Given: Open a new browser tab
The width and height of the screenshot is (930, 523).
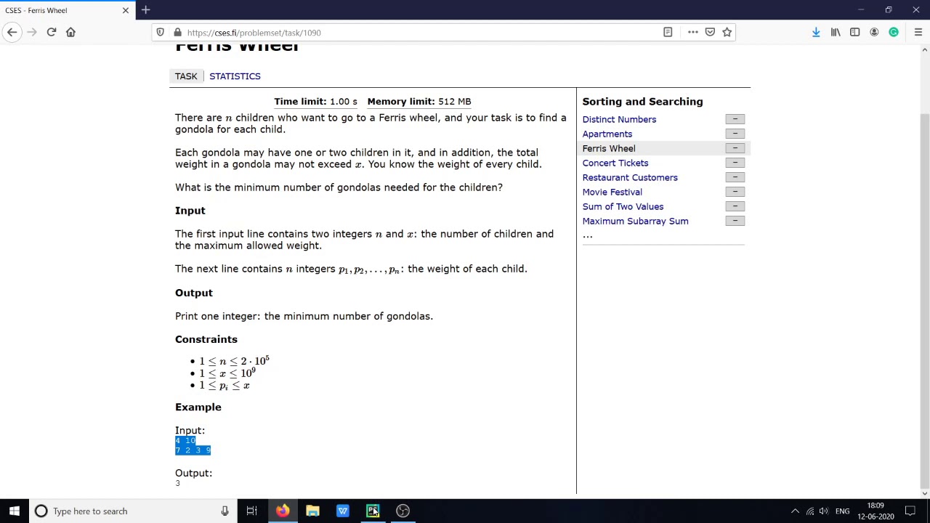Looking at the screenshot, I should [x=146, y=10].
